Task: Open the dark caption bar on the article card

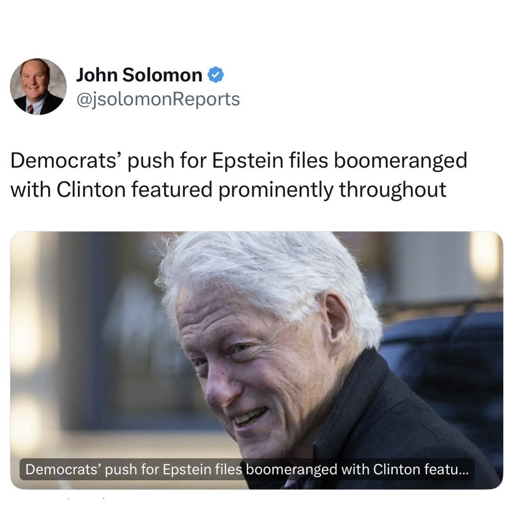Action: (x=247, y=469)
